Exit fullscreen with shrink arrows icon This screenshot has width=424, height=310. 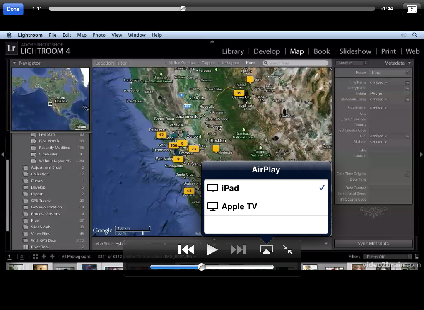(288, 249)
